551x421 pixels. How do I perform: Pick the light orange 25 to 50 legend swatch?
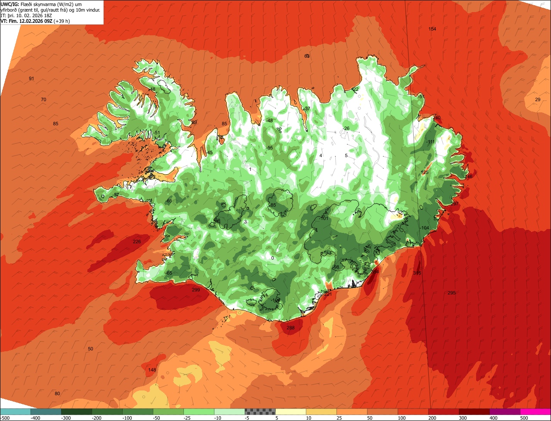pyautogui.click(x=352, y=412)
